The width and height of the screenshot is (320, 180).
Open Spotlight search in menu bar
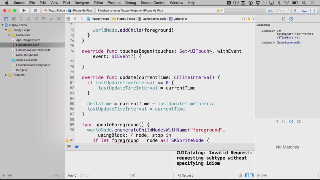pos(304,3)
